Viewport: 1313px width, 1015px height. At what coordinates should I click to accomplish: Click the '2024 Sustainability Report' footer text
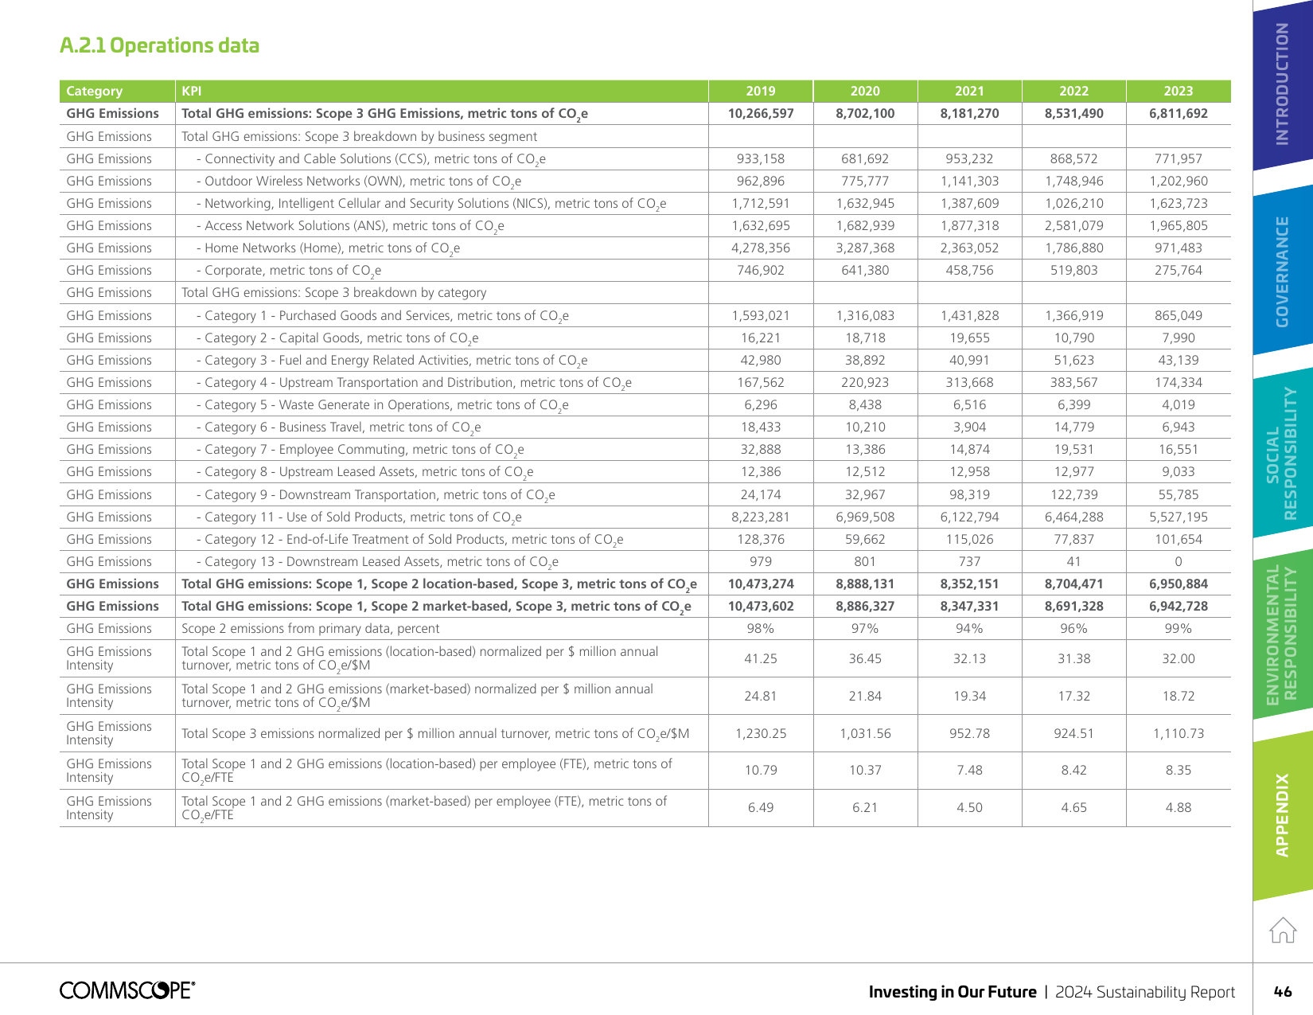click(1145, 992)
